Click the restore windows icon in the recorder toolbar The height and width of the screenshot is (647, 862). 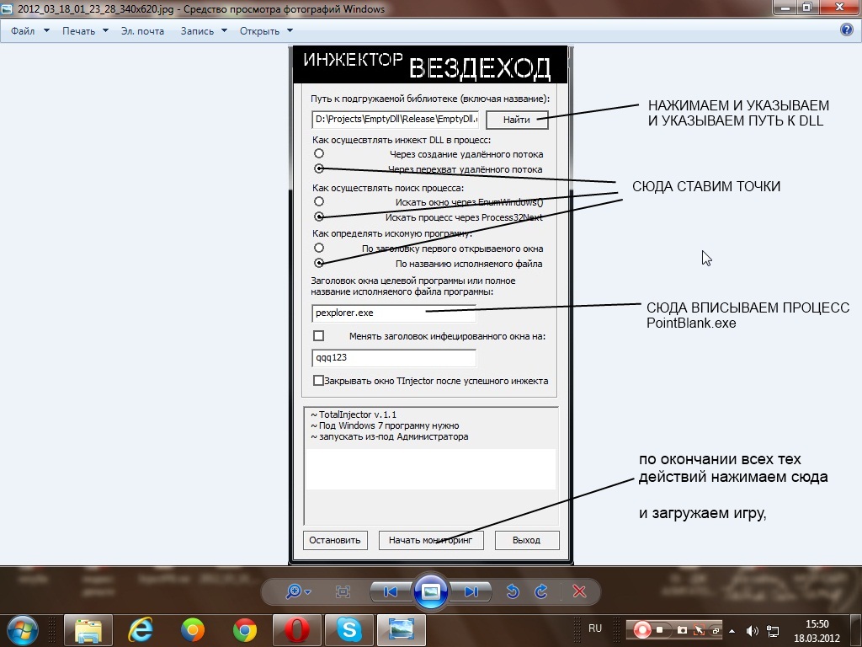tap(716, 630)
